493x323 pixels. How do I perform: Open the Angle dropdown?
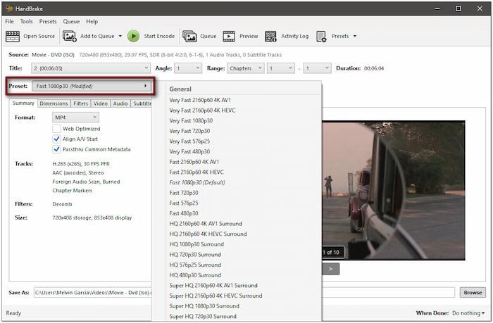tap(188, 68)
